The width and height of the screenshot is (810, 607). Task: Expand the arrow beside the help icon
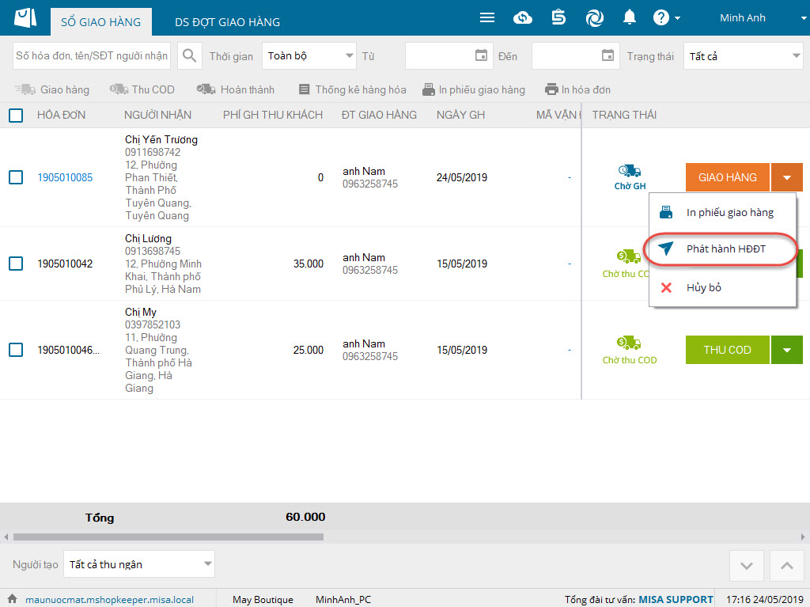click(x=677, y=18)
